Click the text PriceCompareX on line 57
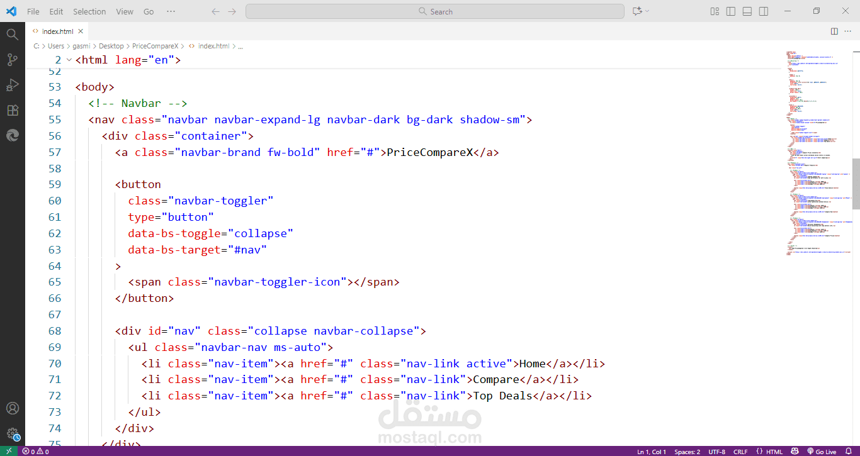Image resolution: width=860 pixels, height=456 pixels. [429, 152]
